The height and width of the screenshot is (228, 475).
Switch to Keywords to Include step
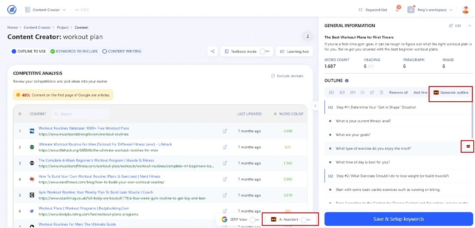click(x=74, y=51)
